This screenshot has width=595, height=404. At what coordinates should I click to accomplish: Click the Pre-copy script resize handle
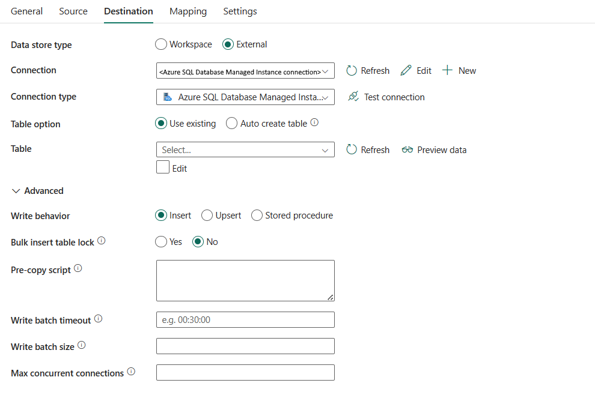tap(331, 298)
